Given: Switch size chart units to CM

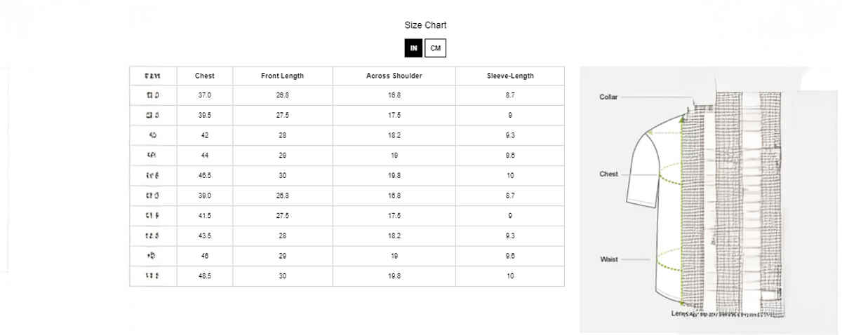Looking at the screenshot, I should pos(436,48).
